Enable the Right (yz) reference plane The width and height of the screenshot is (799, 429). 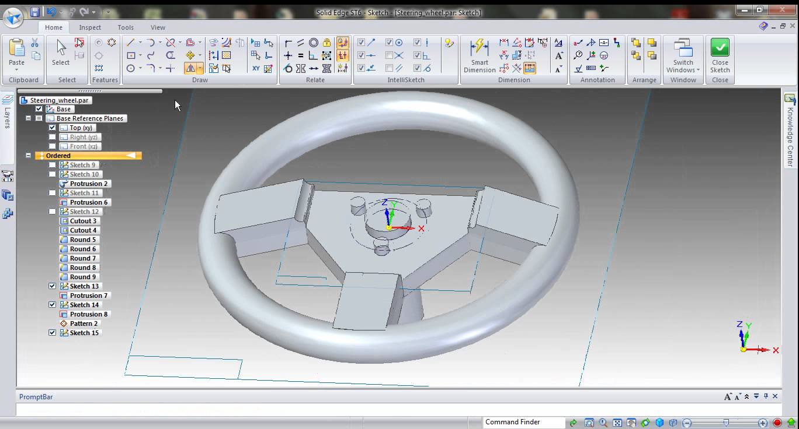click(x=52, y=137)
